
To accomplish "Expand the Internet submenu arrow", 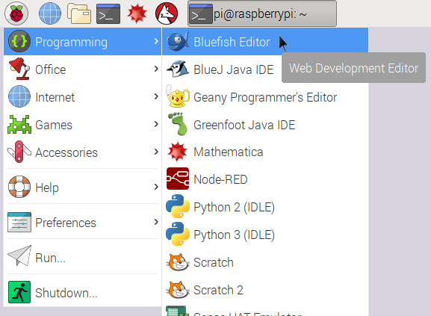I will point(156,96).
